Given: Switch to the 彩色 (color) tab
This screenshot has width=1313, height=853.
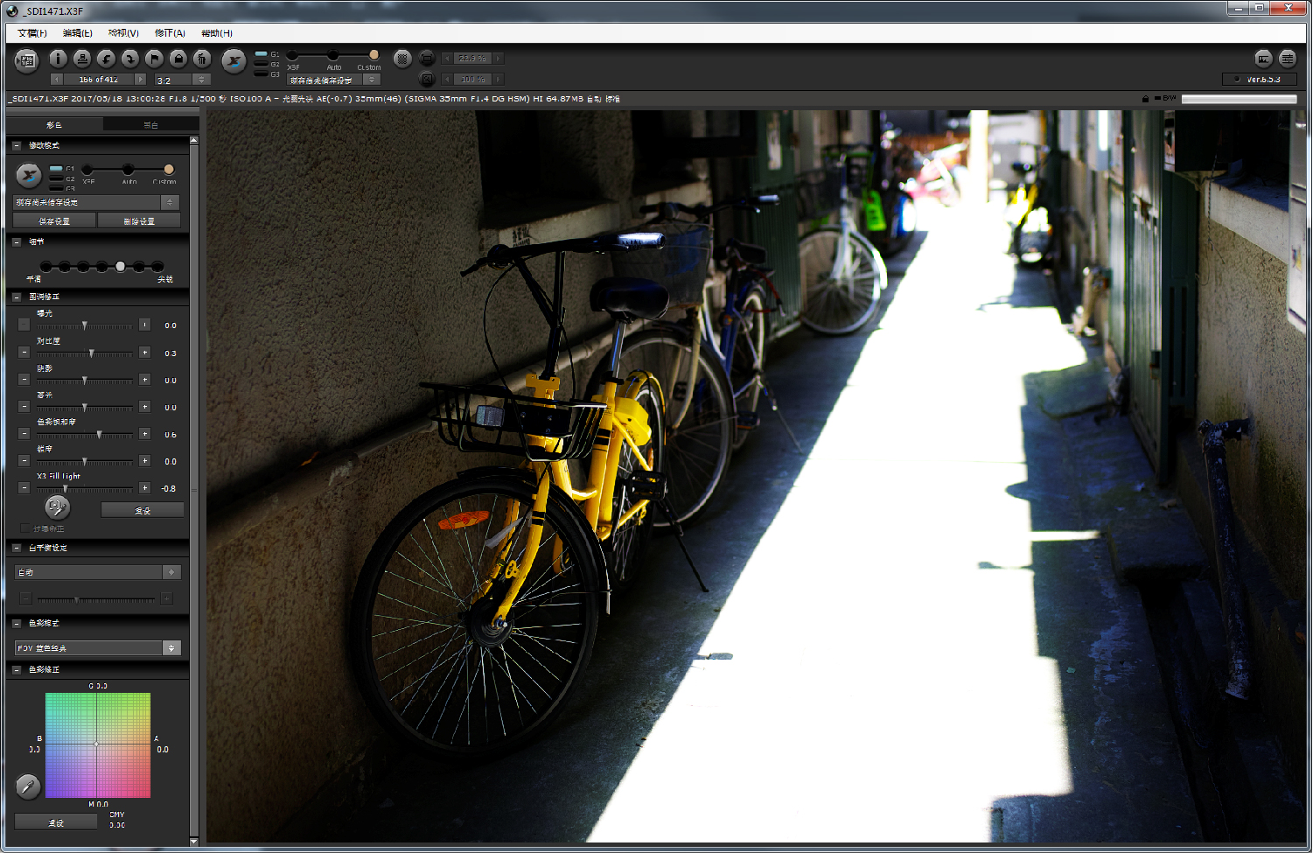Looking at the screenshot, I should 54,125.
